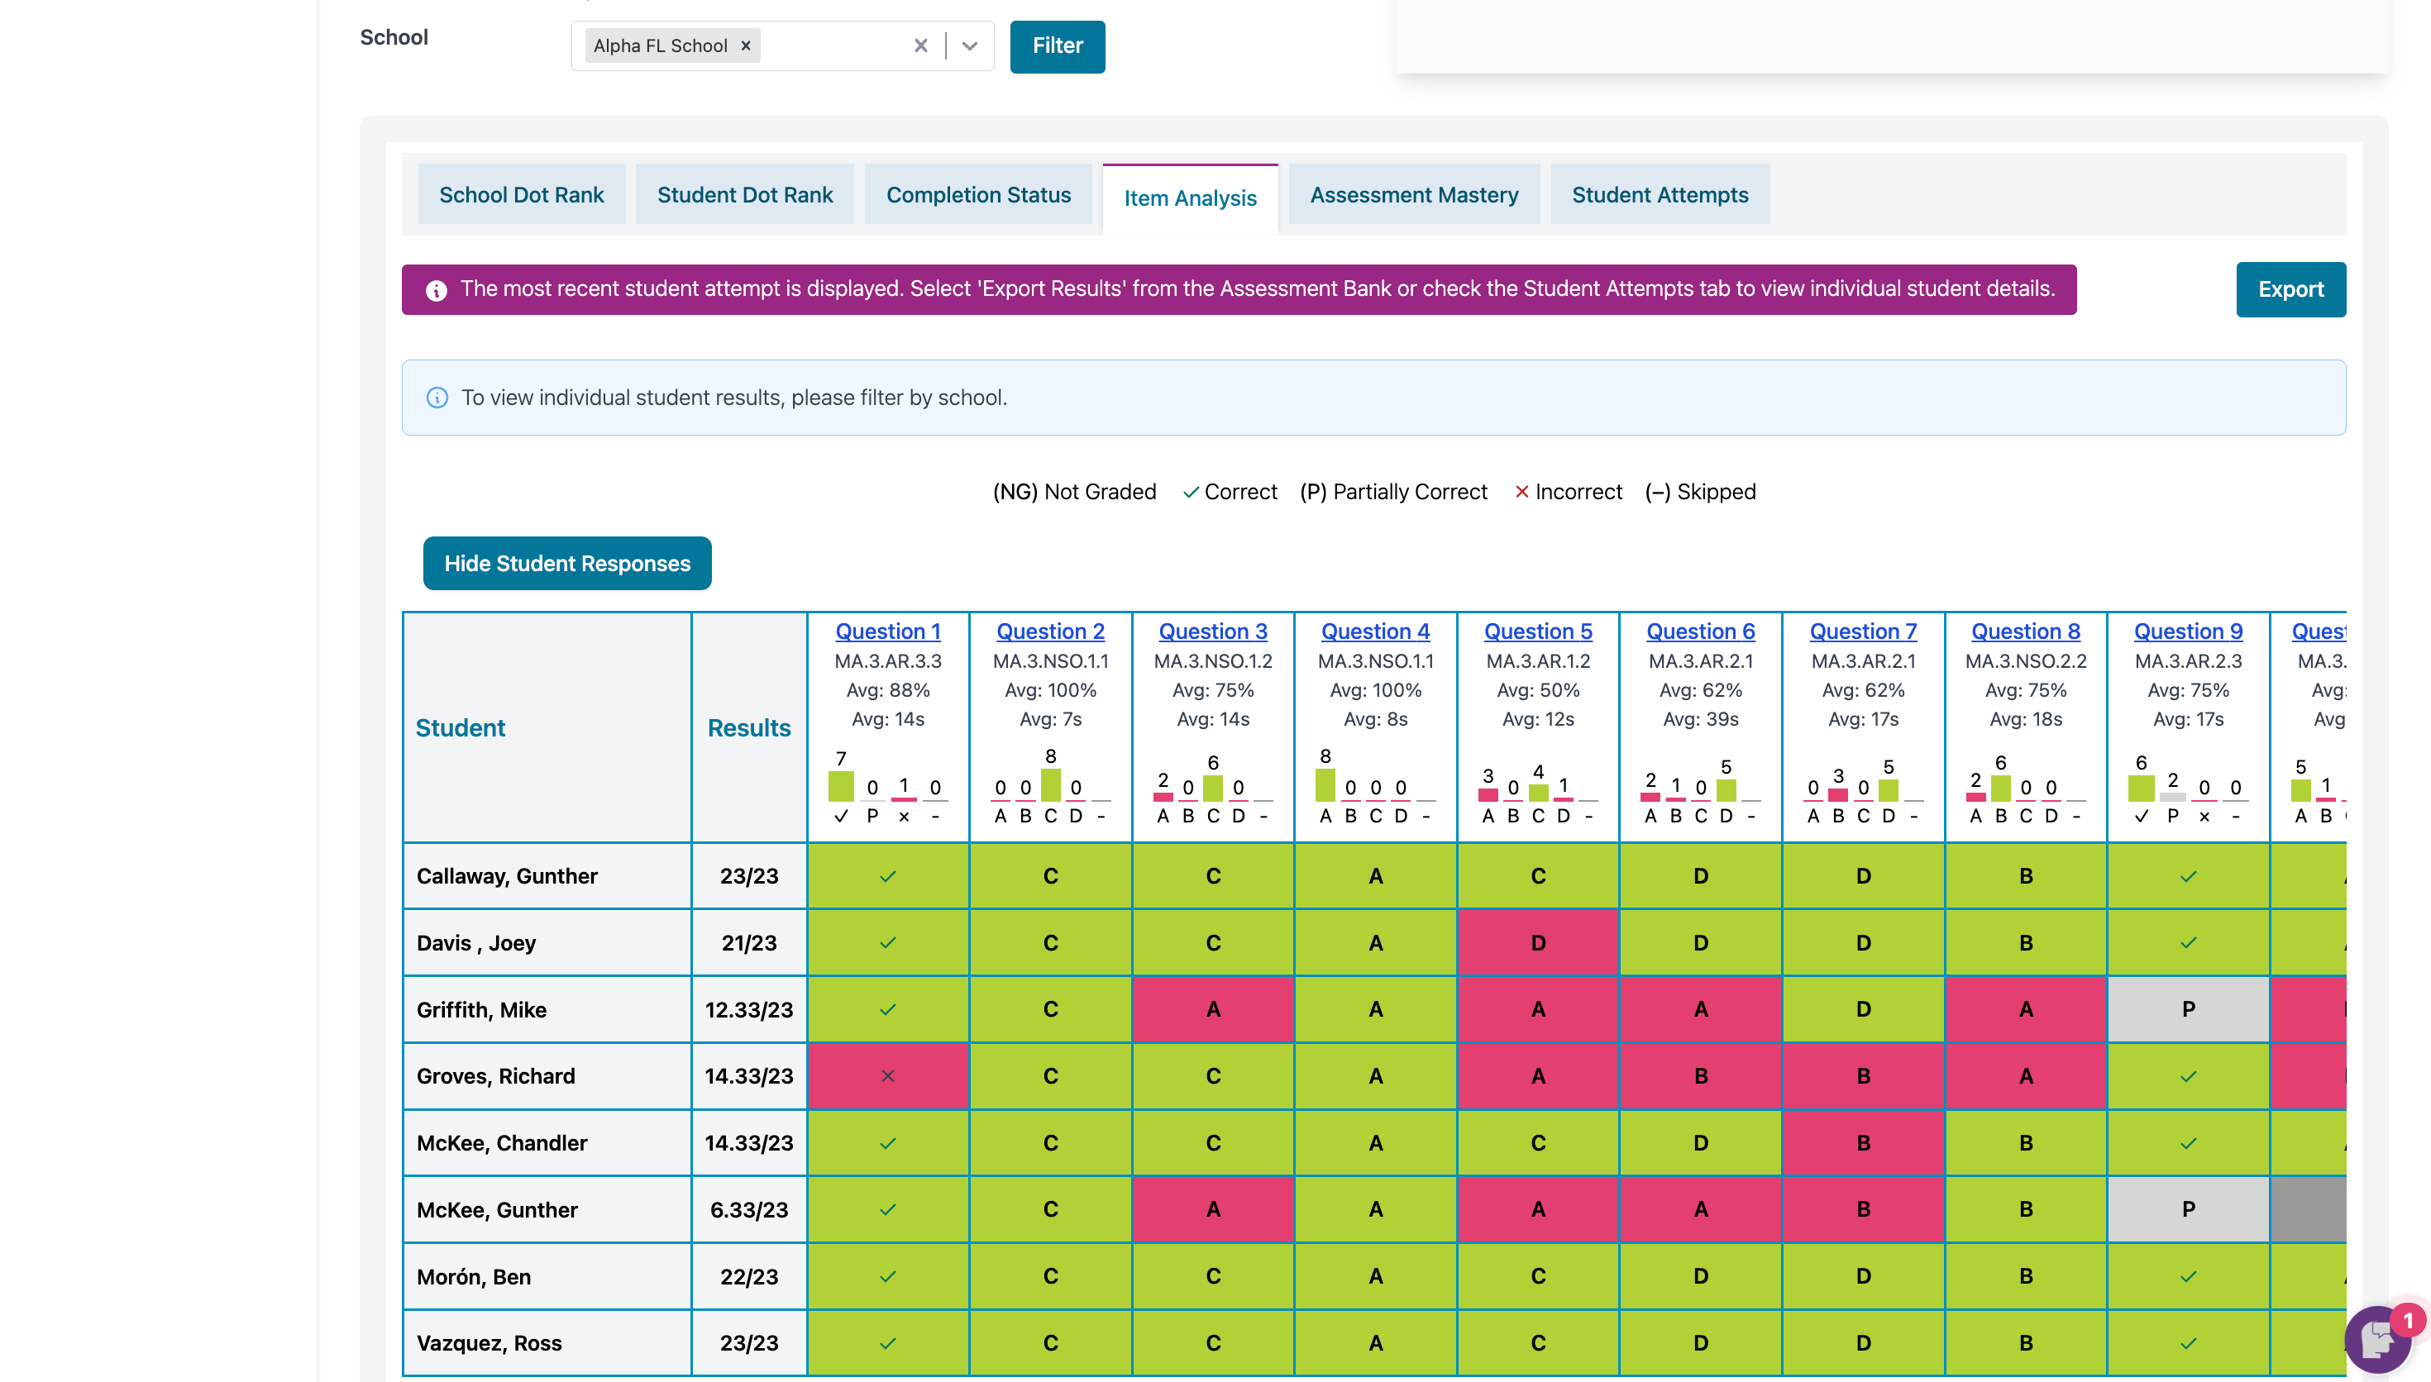Image resolution: width=2431 pixels, height=1382 pixels.
Task: Select the Completion Status tab
Action: pos(977,194)
